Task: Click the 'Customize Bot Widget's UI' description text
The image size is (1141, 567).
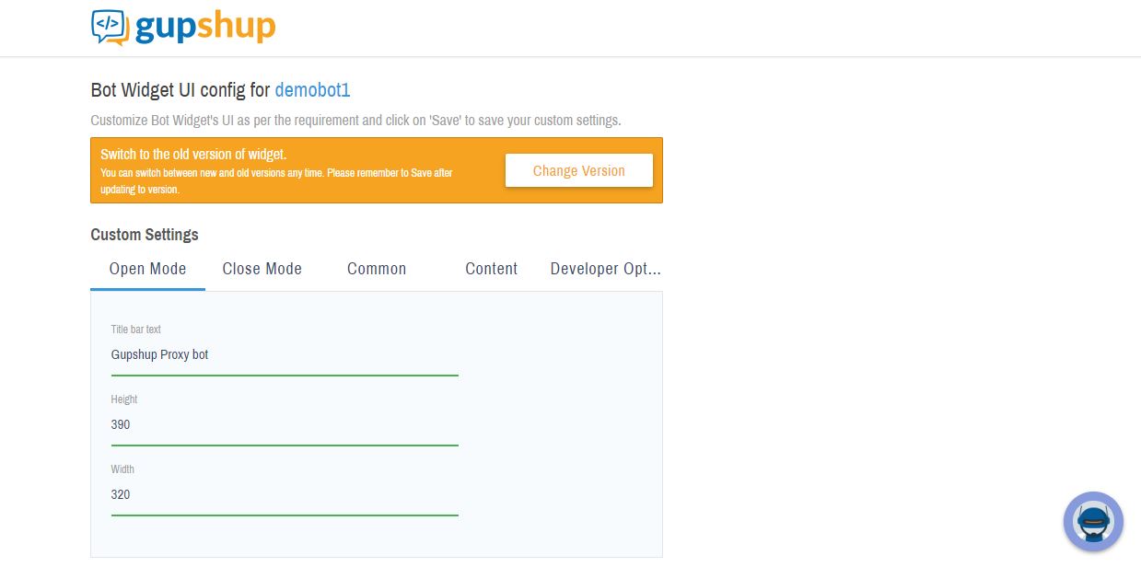Action: (356, 120)
